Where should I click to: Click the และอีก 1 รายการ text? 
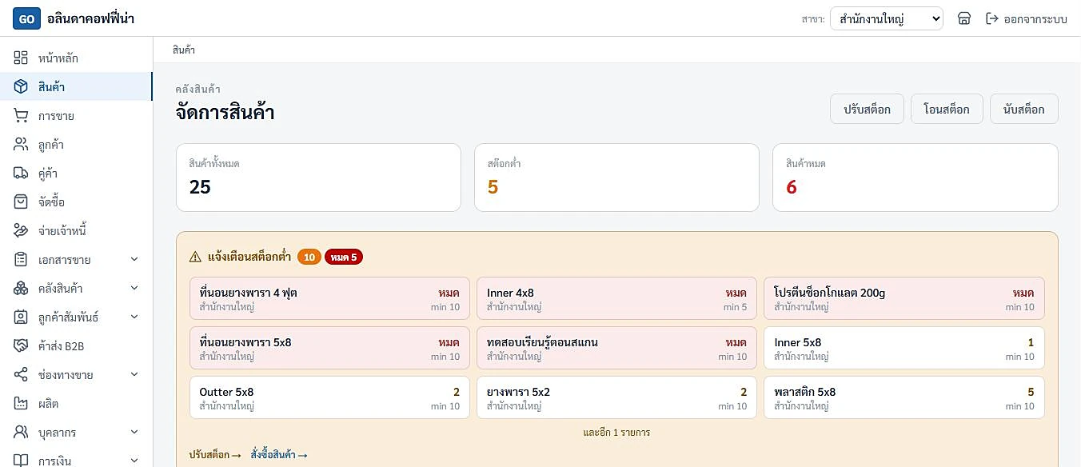(616, 433)
